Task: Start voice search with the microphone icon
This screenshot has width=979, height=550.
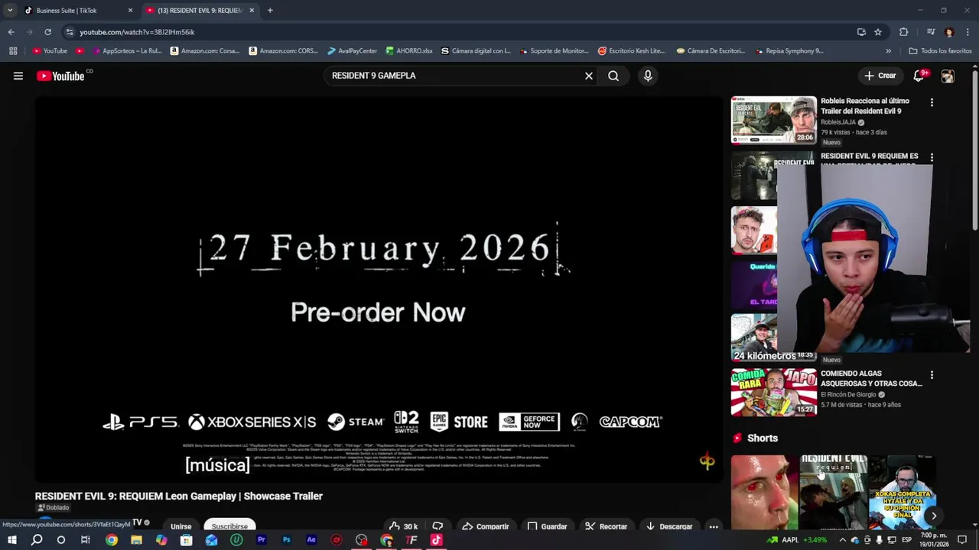Action: point(648,76)
